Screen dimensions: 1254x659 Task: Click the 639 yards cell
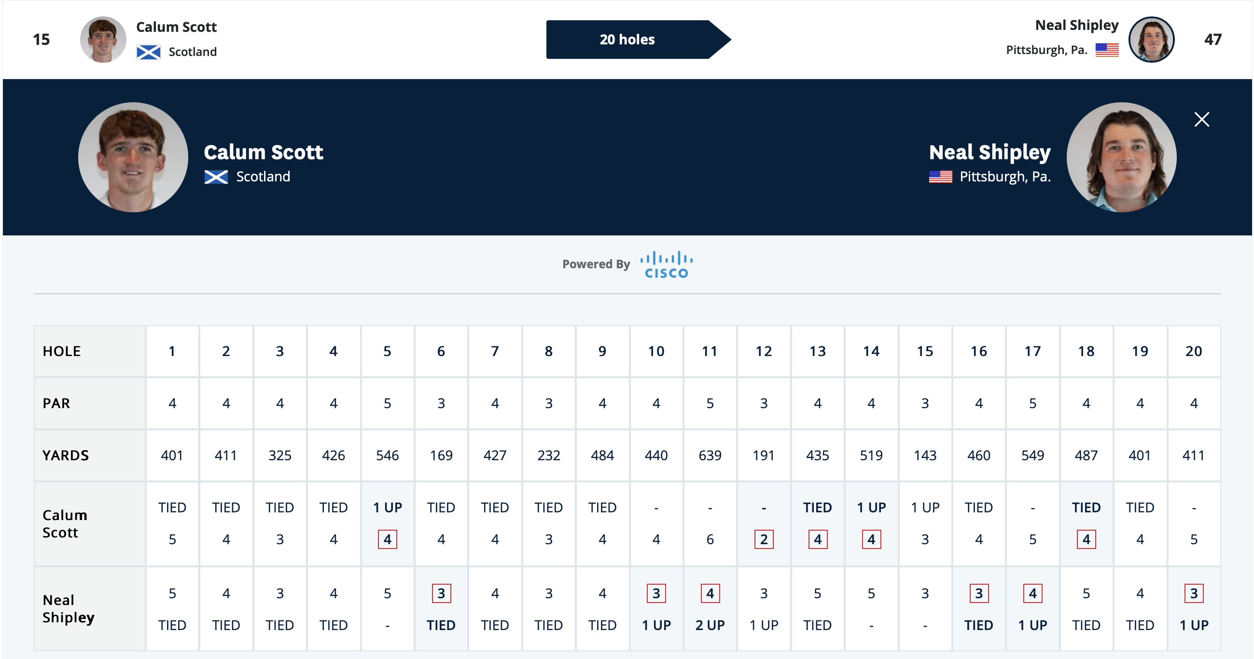coord(710,455)
